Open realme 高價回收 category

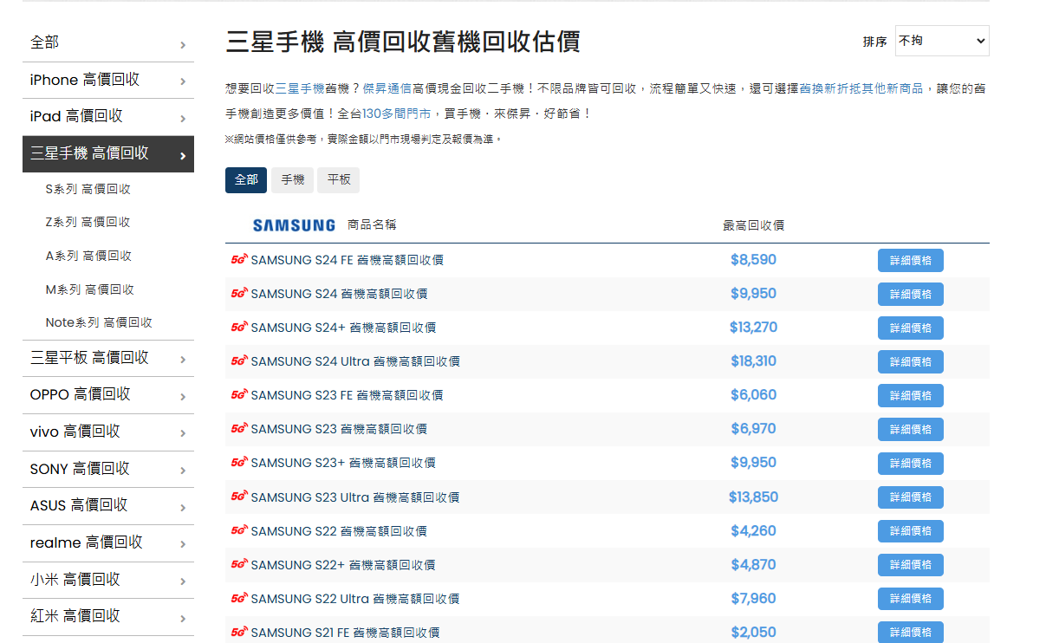click(86, 542)
